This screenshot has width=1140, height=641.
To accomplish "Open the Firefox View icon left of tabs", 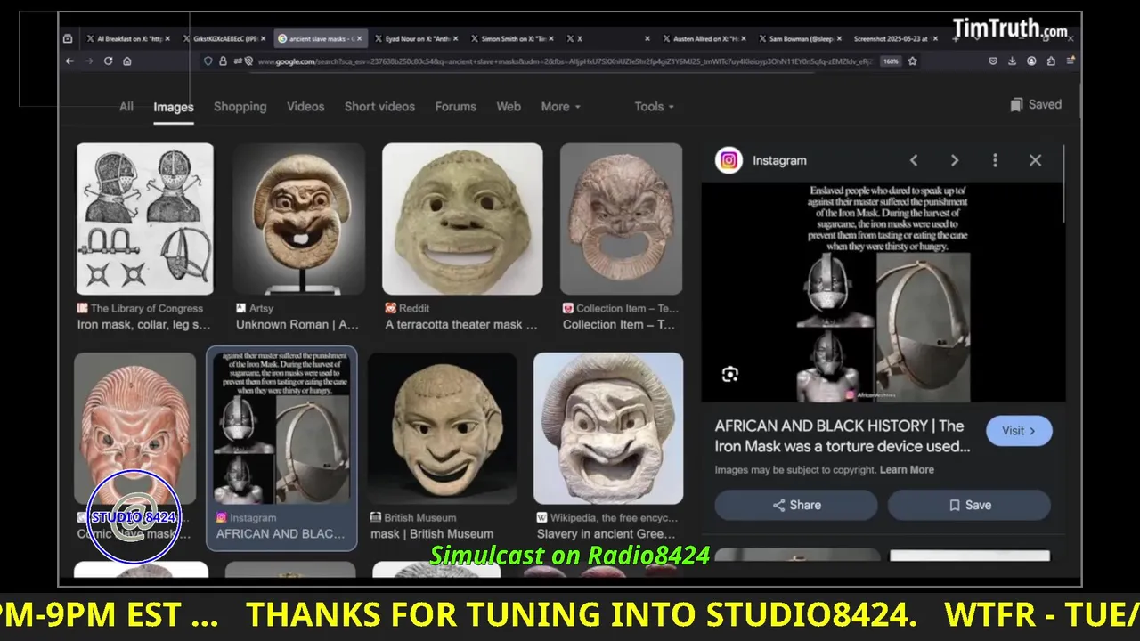I will point(68,38).
